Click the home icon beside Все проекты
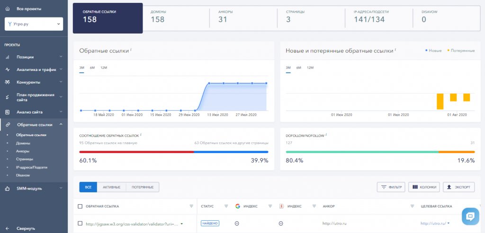 8,9
